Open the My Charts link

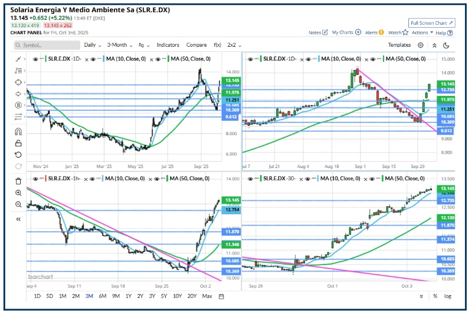[347, 33]
